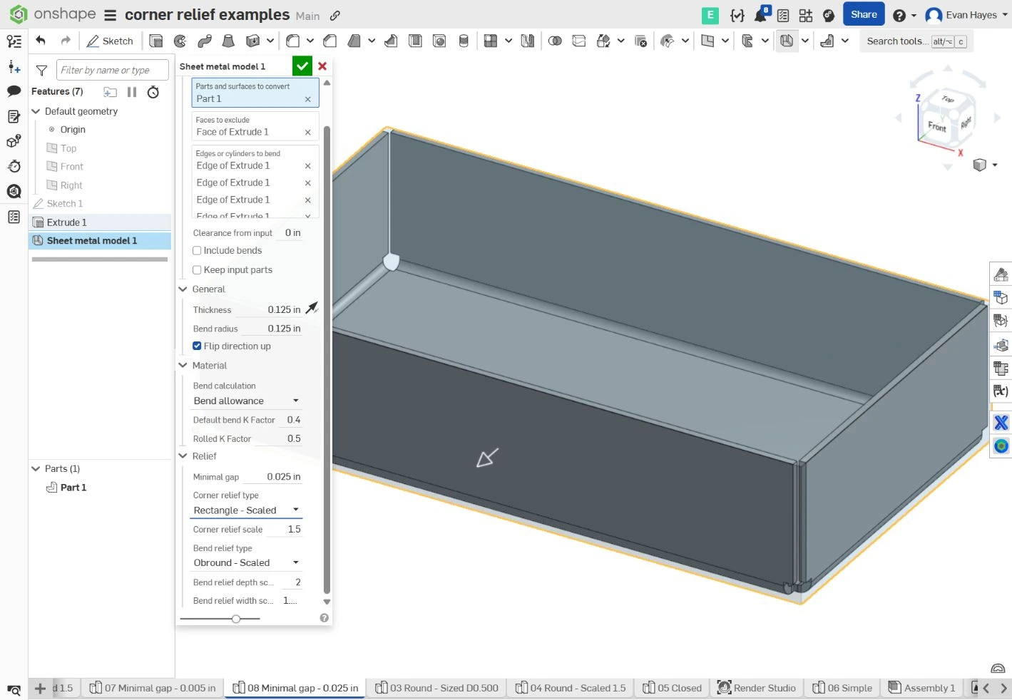
Task: Click the document link icon beside Main
Action: coord(334,15)
